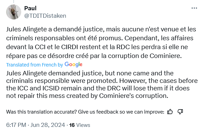Click the original French tweet text

(x=101, y=43)
